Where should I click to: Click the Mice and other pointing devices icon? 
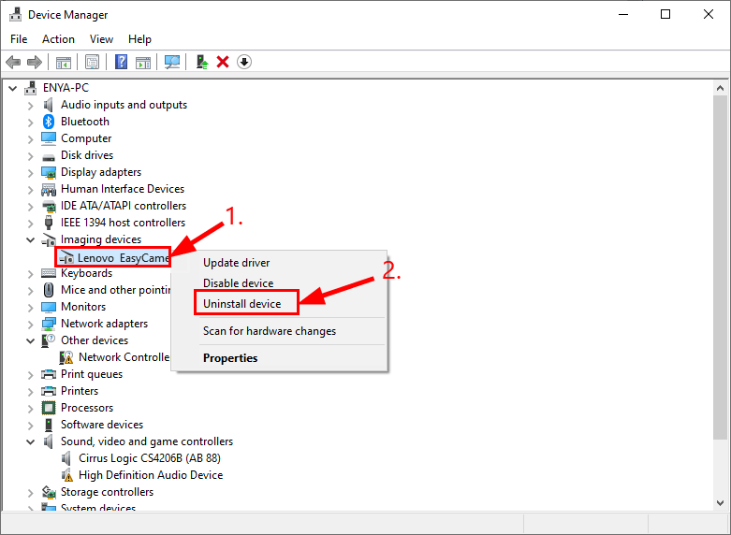(x=49, y=290)
